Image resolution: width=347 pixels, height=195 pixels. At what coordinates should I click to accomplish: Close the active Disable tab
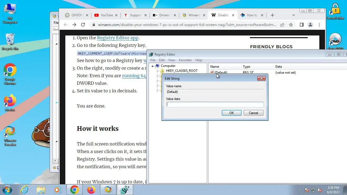[233, 15]
